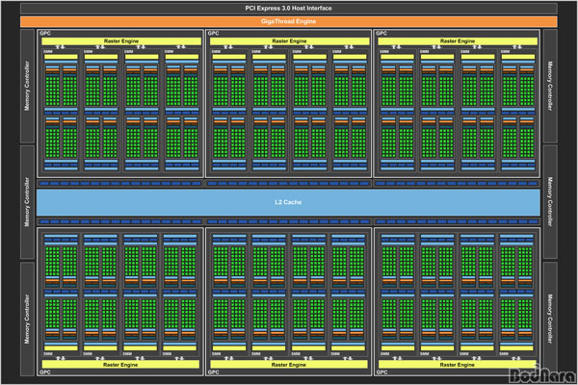The image size is (578, 385).
Task: Select the GPC label of the bottom-middle cluster
Action: click(x=213, y=372)
